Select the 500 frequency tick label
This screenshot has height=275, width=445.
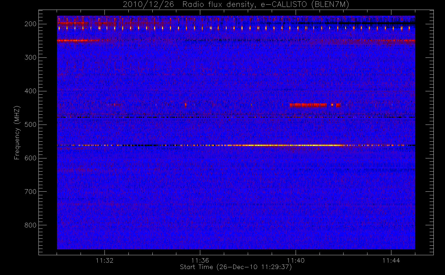point(31,125)
